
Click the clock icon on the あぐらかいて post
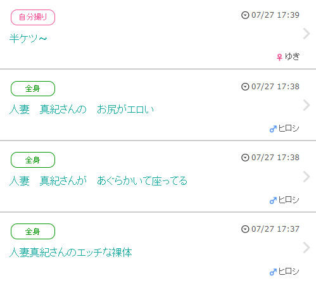[x=245, y=158]
